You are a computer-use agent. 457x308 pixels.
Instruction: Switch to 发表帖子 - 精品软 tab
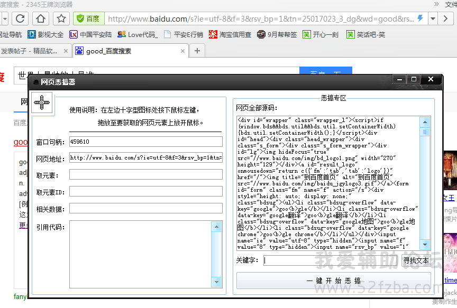29,51
